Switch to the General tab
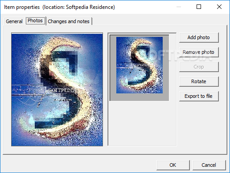Image resolution: width=230 pixels, height=173 pixels. click(14, 21)
